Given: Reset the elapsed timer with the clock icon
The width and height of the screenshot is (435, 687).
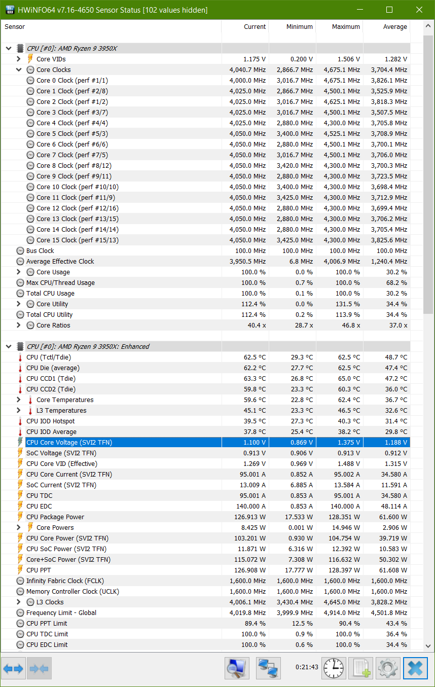Looking at the screenshot, I should click(334, 668).
